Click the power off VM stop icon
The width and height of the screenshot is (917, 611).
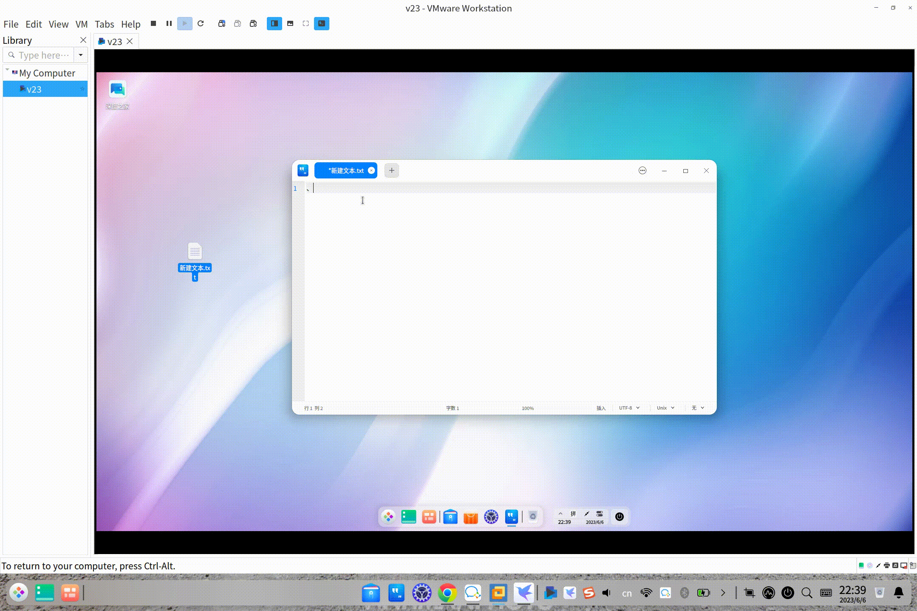coord(153,24)
